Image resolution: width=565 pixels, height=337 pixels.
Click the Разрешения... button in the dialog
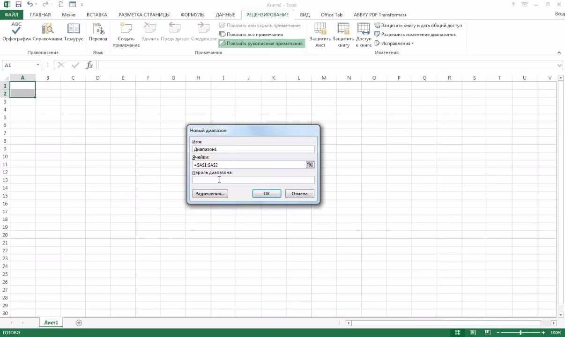pyautogui.click(x=209, y=193)
